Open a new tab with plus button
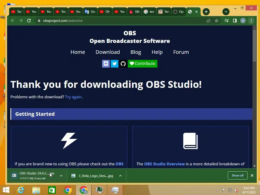Image resolution: width=260 pixels, height=195 pixels. pos(206,12)
